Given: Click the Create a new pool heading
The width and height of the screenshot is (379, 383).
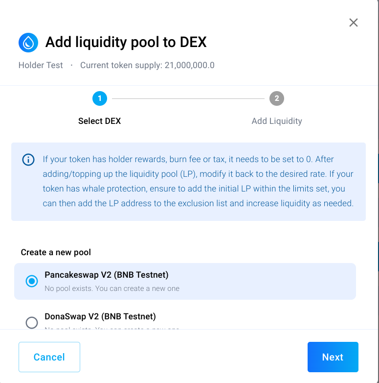Looking at the screenshot, I should coord(56,252).
